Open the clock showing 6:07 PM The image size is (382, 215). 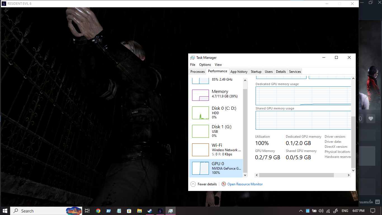click(x=358, y=211)
